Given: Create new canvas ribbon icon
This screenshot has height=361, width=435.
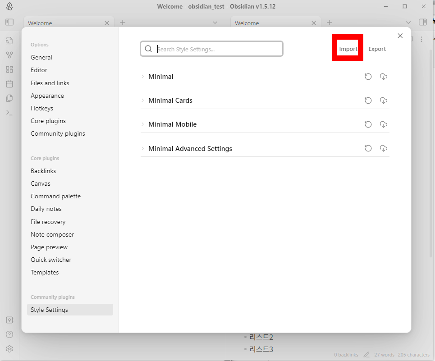Looking at the screenshot, I should click(x=9, y=69).
